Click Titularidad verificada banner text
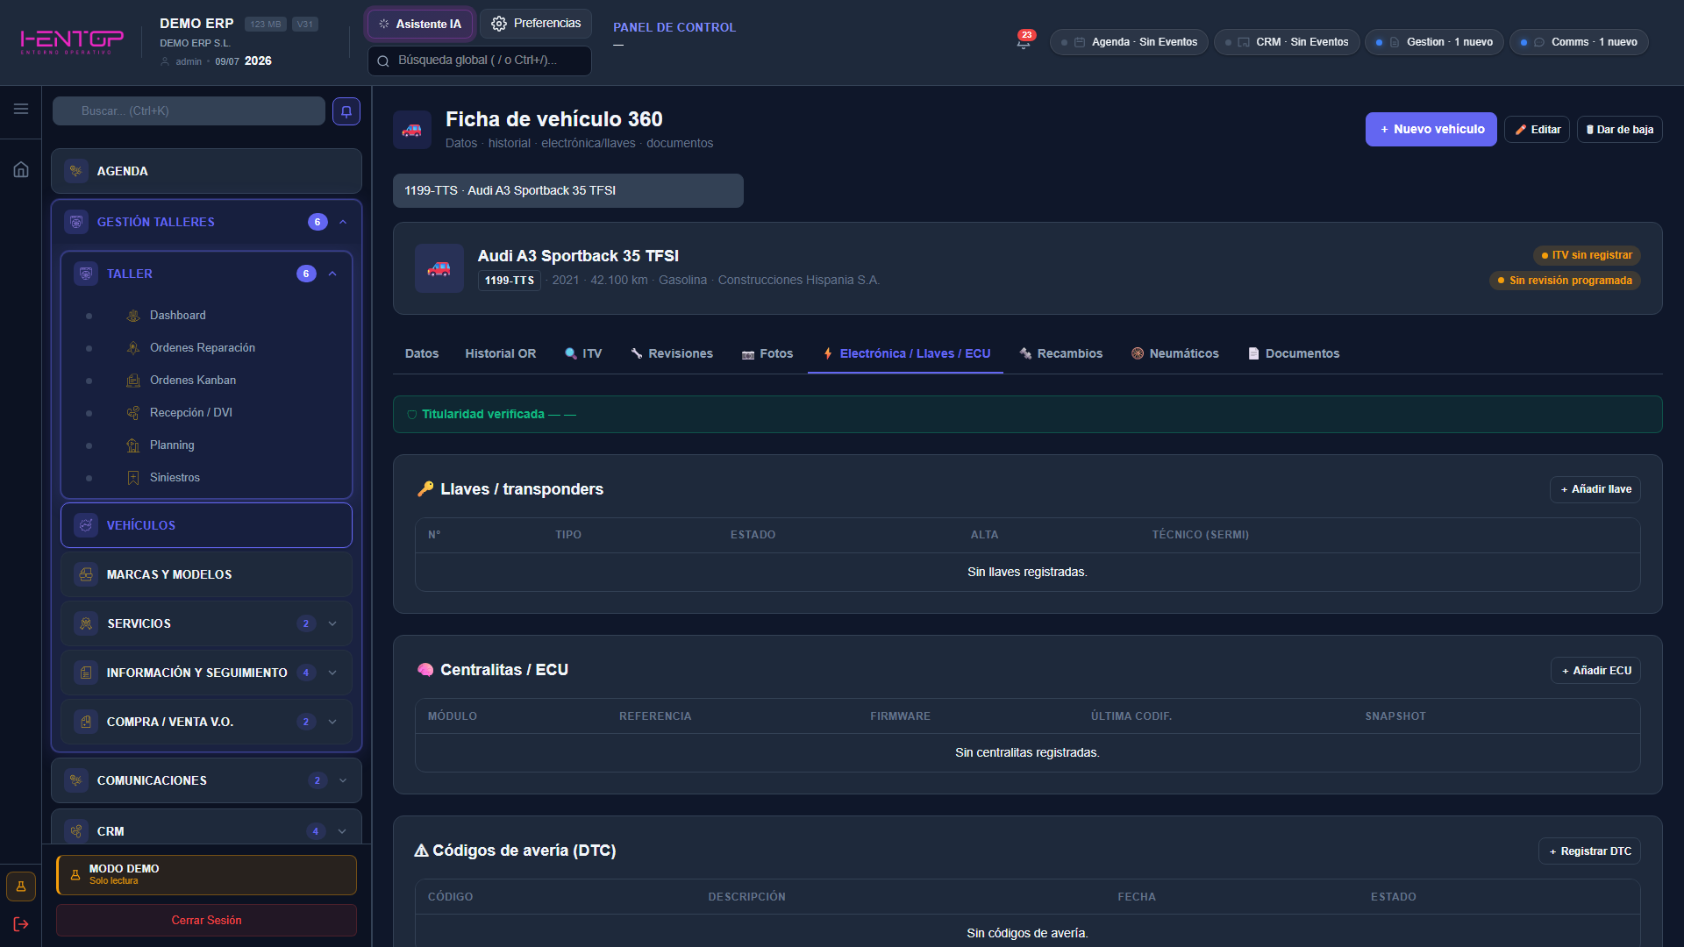This screenshot has height=947, width=1684. pyautogui.click(x=483, y=415)
